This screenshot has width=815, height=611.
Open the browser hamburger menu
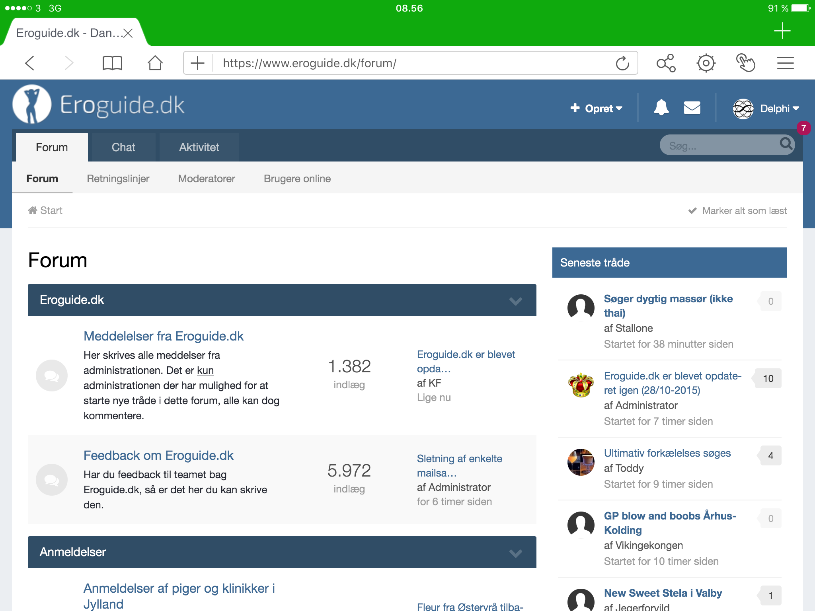785,63
